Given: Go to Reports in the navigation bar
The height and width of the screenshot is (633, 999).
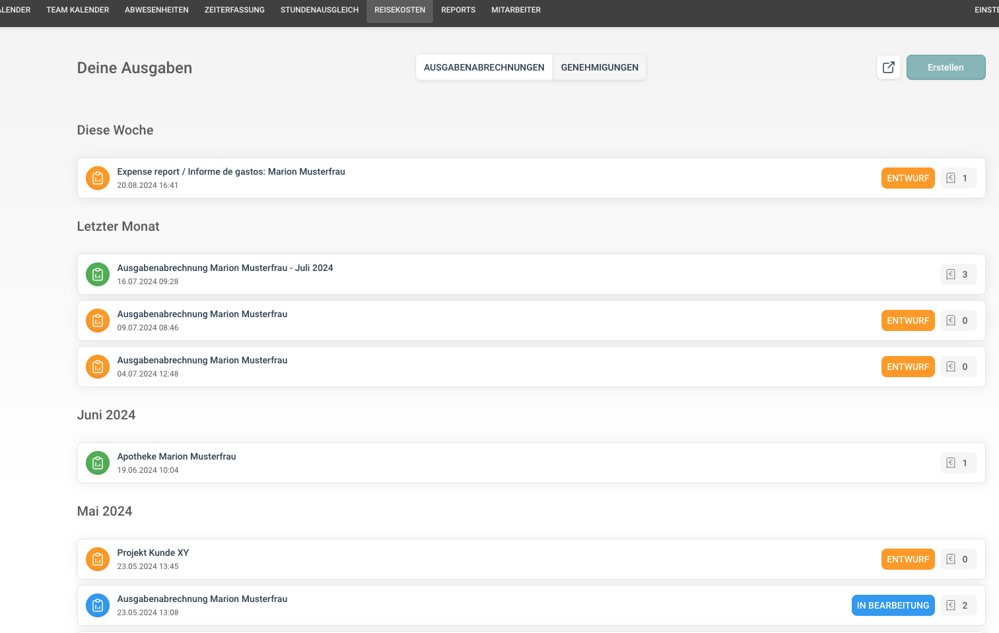Looking at the screenshot, I should click(458, 10).
